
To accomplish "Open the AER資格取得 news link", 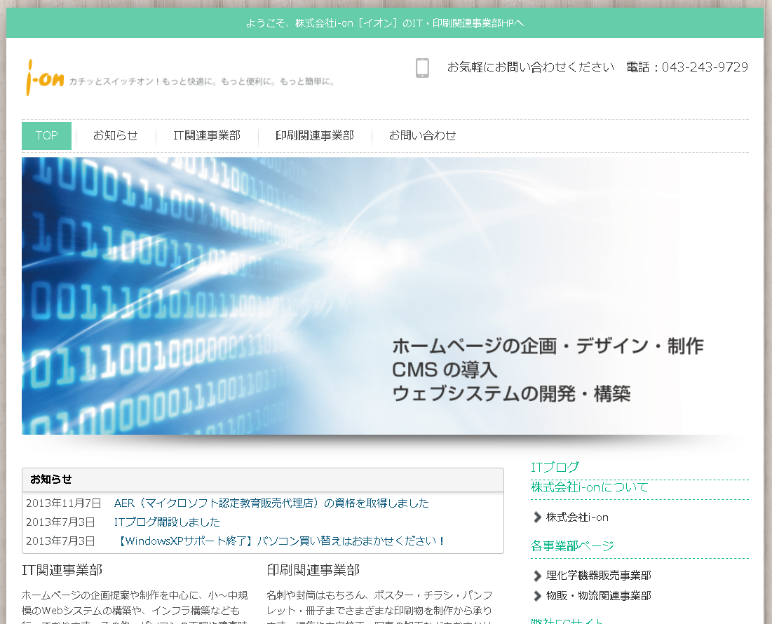I will click(271, 503).
